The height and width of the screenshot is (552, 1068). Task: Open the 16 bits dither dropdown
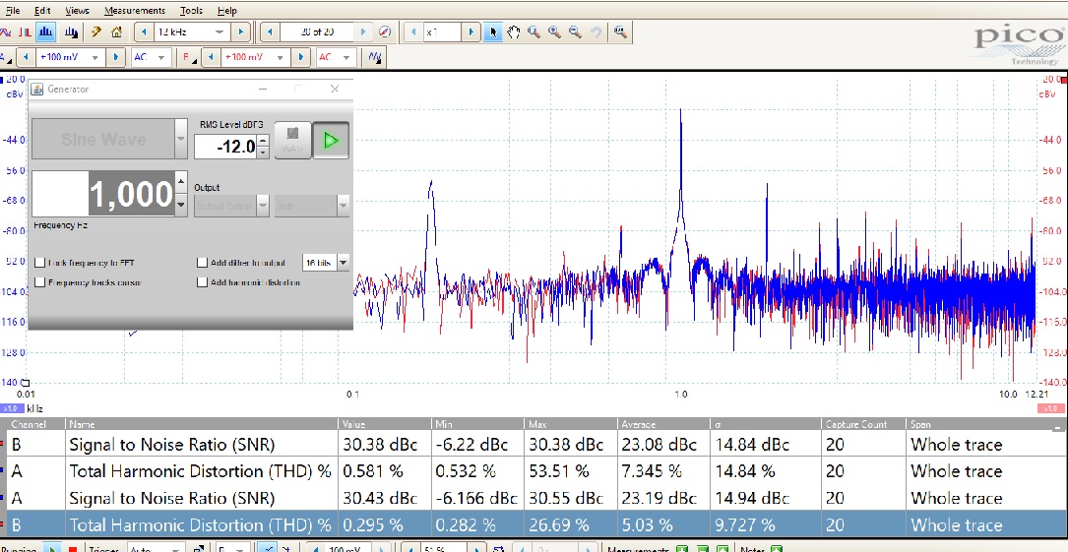[x=343, y=263]
